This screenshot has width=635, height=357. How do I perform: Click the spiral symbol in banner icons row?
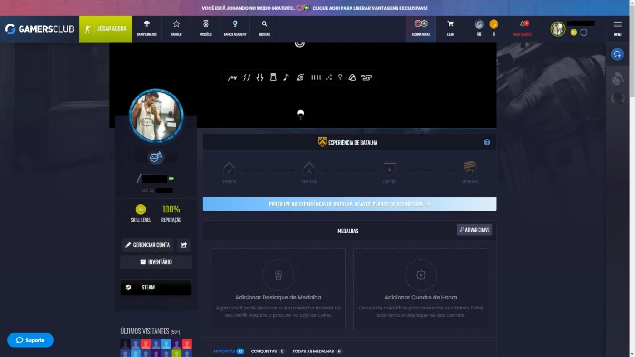pyautogui.click(x=300, y=77)
